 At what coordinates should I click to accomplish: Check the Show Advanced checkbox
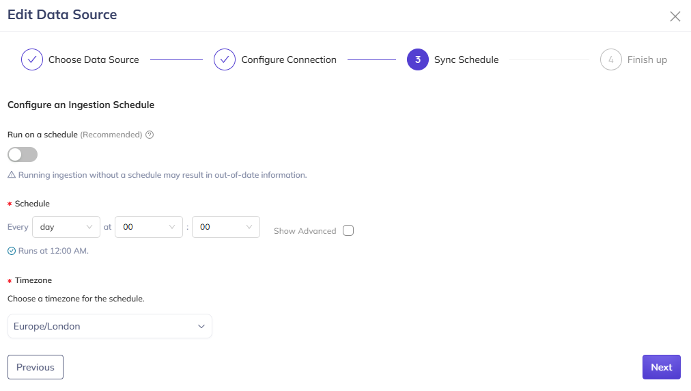tap(348, 230)
